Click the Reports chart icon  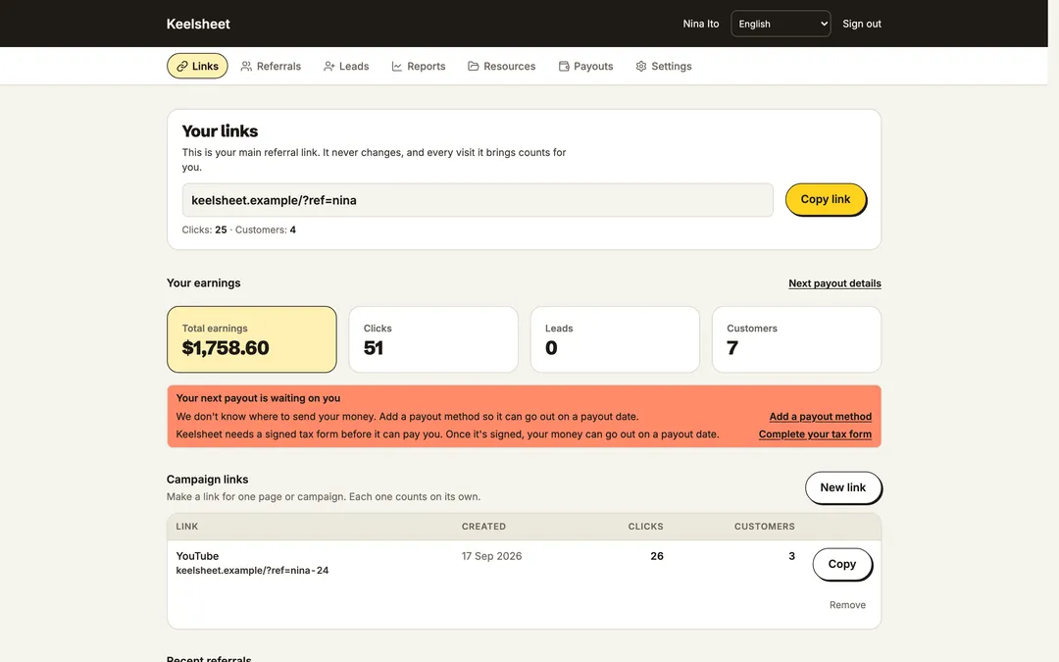[x=397, y=67]
